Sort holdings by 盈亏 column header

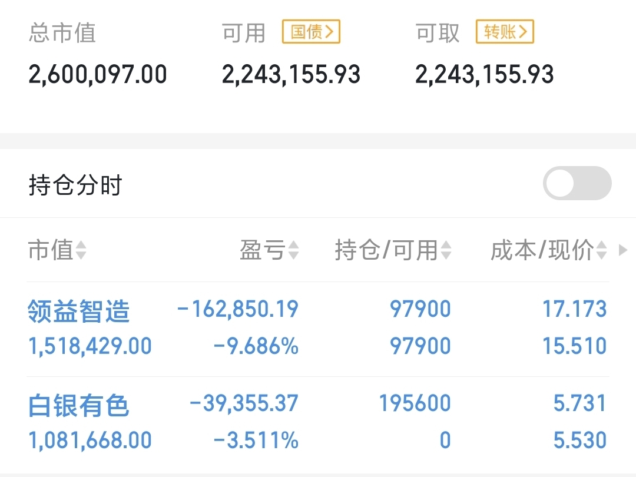269,250
